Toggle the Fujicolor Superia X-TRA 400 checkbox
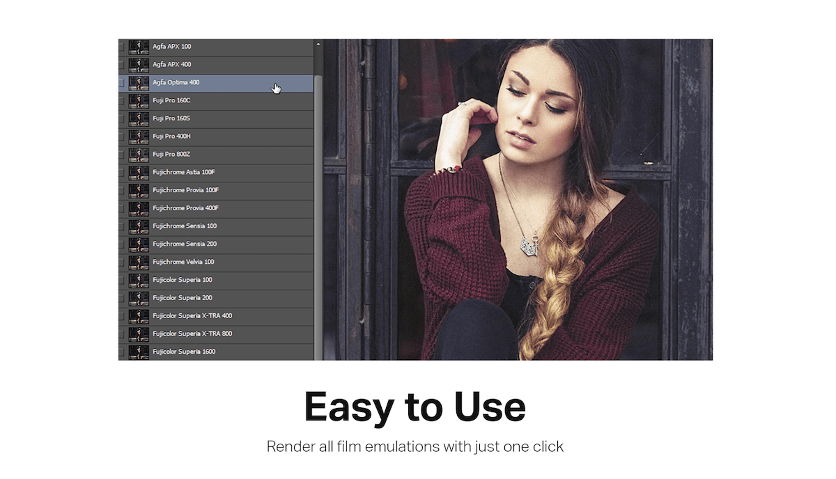This screenshot has width=836, height=479. [x=122, y=315]
